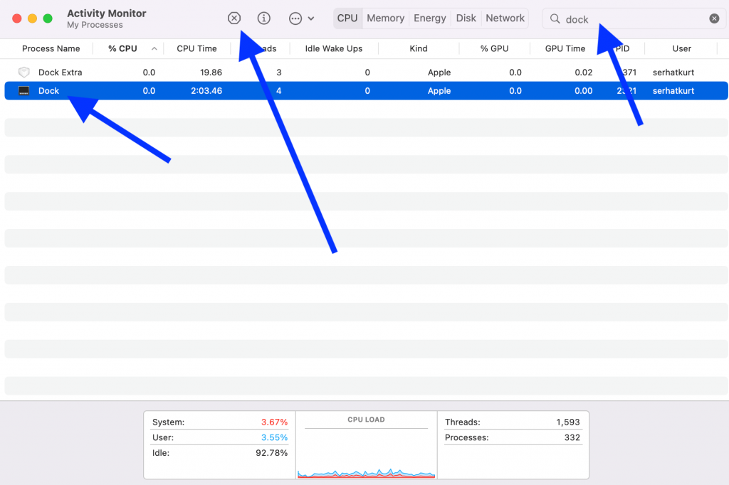Expand the chevron beside the ellipsis button
The image size is (729, 485).
[x=311, y=18]
